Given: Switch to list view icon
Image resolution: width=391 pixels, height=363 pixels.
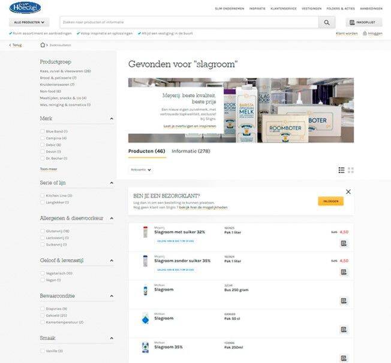Looking at the screenshot, I should tap(341, 170).
